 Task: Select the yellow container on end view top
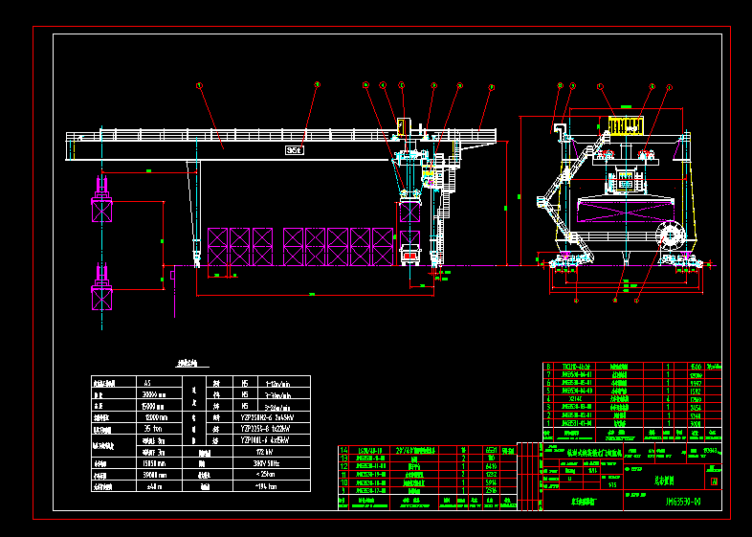[x=626, y=125]
